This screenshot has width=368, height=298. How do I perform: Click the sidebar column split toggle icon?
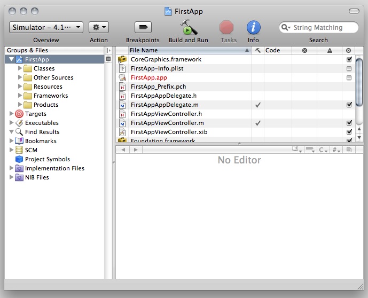(108, 50)
